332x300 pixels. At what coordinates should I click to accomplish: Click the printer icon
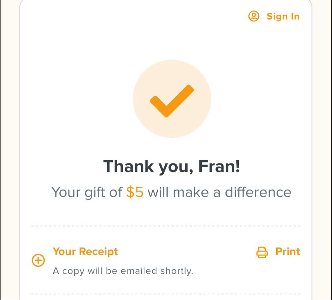262,252
